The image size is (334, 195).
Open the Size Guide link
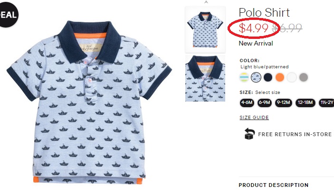pyautogui.click(x=254, y=118)
